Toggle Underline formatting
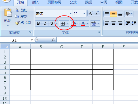The height and width of the screenshot is (104, 138). [52, 23]
